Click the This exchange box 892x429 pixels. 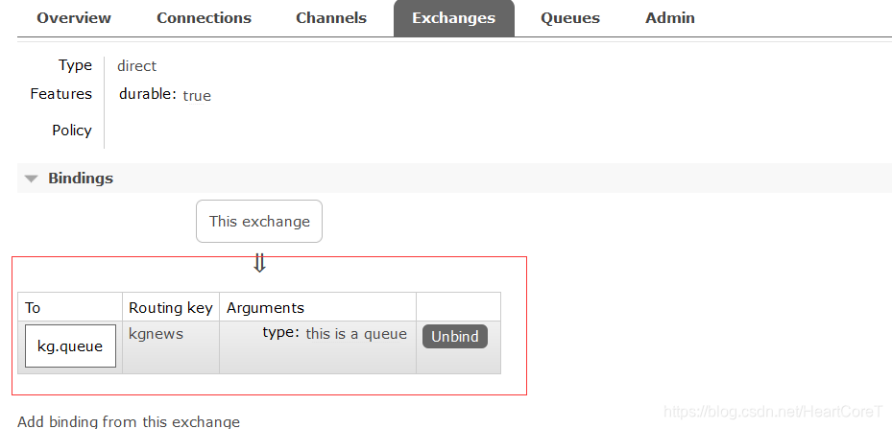[x=259, y=221]
